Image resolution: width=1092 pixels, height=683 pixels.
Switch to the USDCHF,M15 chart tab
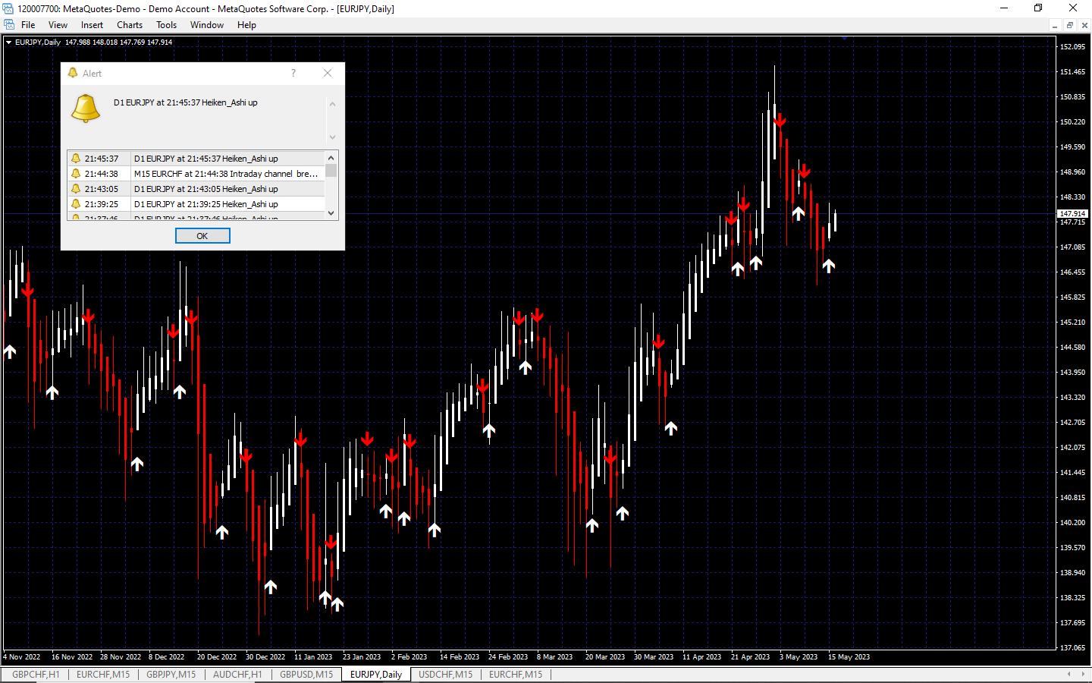click(445, 675)
